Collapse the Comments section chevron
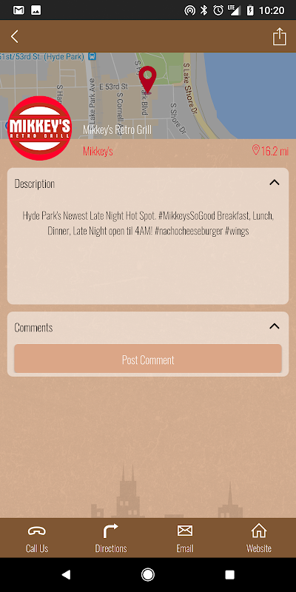296x592 pixels. pyautogui.click(x=275, y=326)
